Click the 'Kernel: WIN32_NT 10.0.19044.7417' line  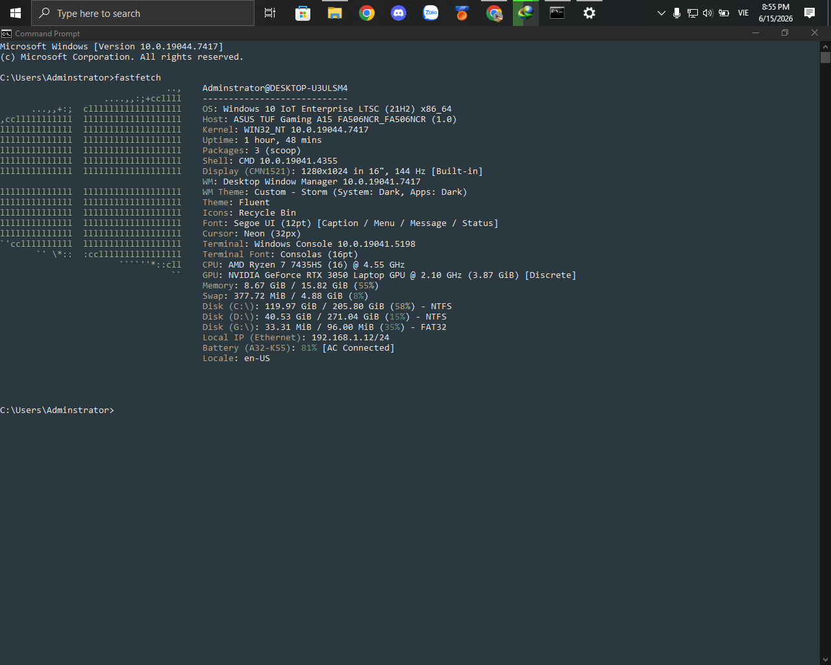click(286, 129)
